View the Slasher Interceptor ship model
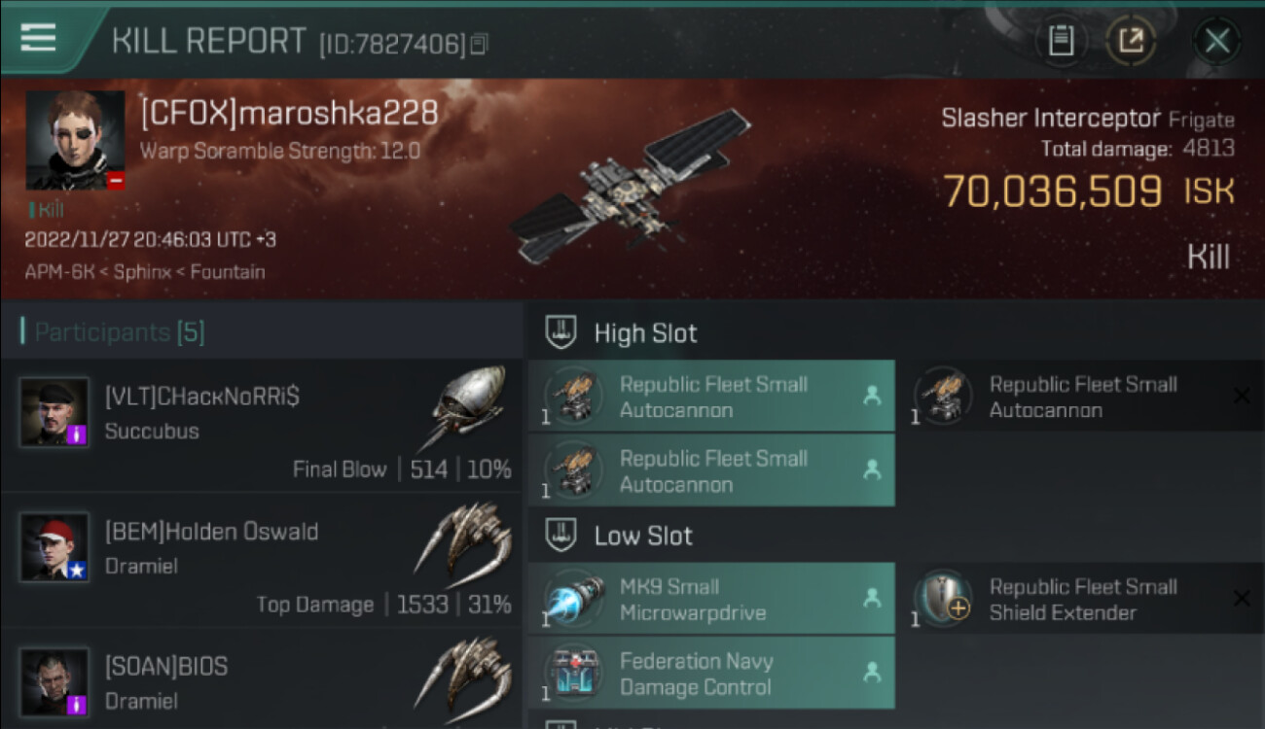This screenshot has height=729, width=1265. click(x=628, y=187)
